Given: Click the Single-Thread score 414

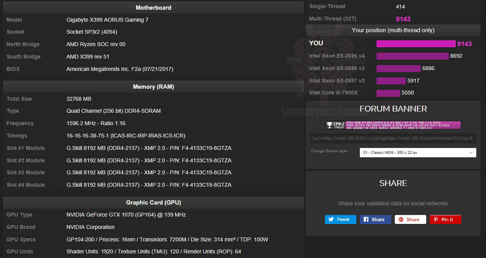Looking at the screenshot, I should 400,7.
